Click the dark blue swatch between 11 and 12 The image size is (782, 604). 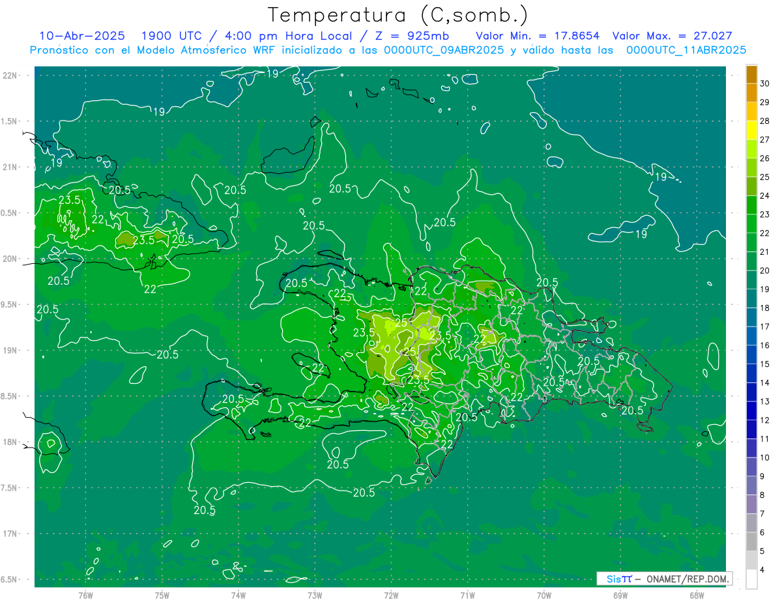pyautogui.click(x=751, y=429)
